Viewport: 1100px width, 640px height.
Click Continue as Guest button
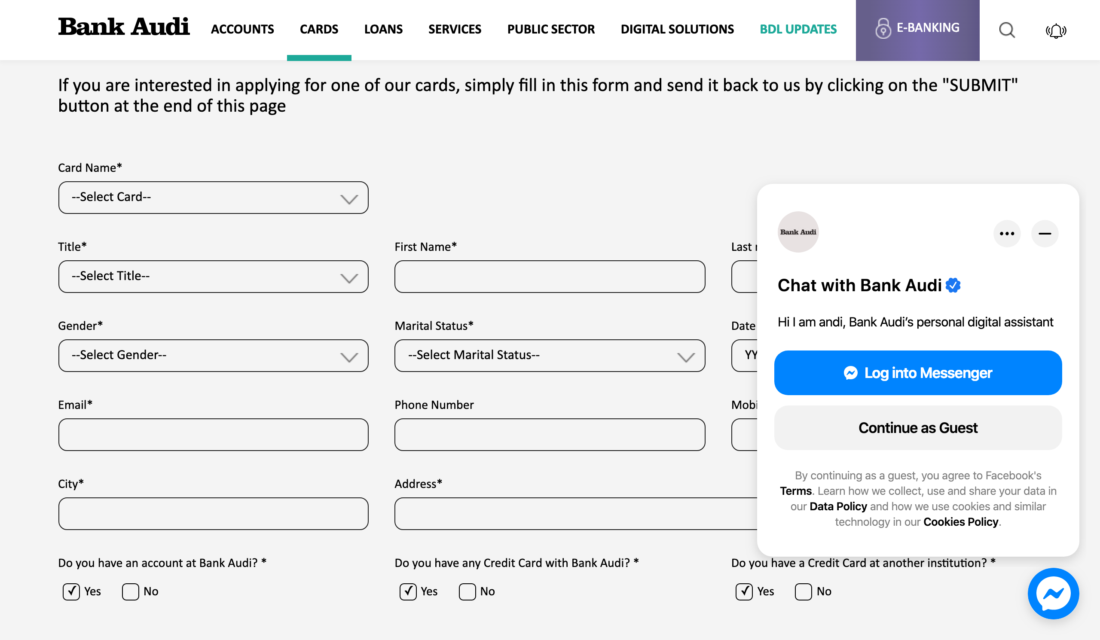917,428
